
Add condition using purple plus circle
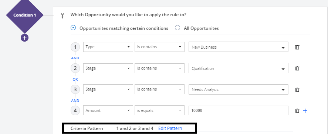click(24, 38)
